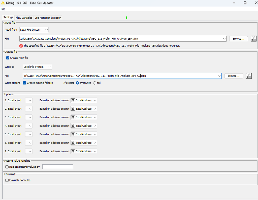Enable Evaluate formulas
The height and width of the screenshot is (200, 258).
tap(7, 180)
